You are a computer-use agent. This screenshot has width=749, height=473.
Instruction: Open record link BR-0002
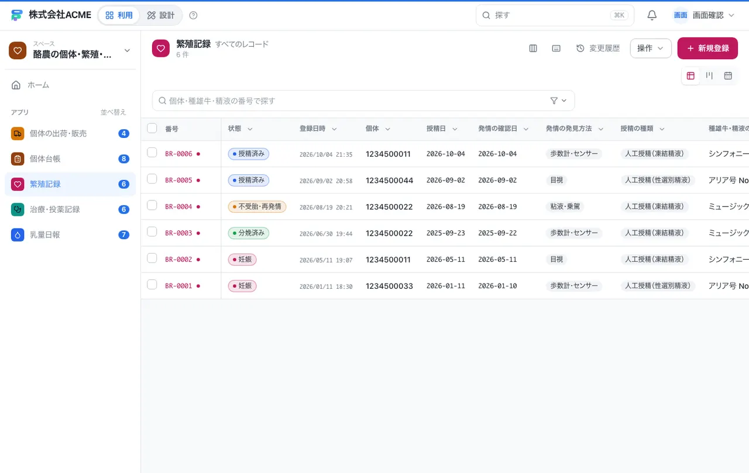pos(178,260)
